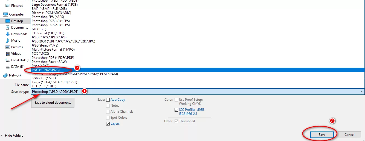The width and height of the screenshot is (365, 141).
Task: Pick JPEG (*.JPG;*.JPEG;*.JPE) format entry
Action: pyautogui.click(x=49, y=37)
